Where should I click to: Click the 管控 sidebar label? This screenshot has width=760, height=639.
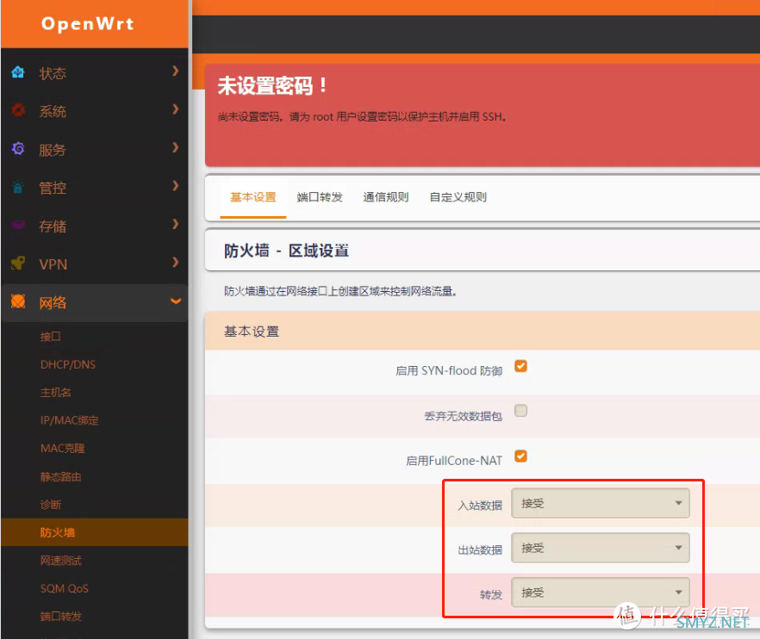[x=53, y=188]
